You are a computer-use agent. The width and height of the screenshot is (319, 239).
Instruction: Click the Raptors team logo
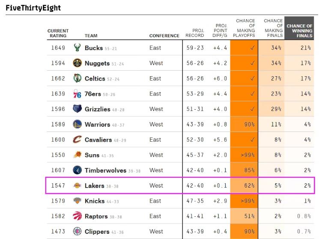coord(77,216)
